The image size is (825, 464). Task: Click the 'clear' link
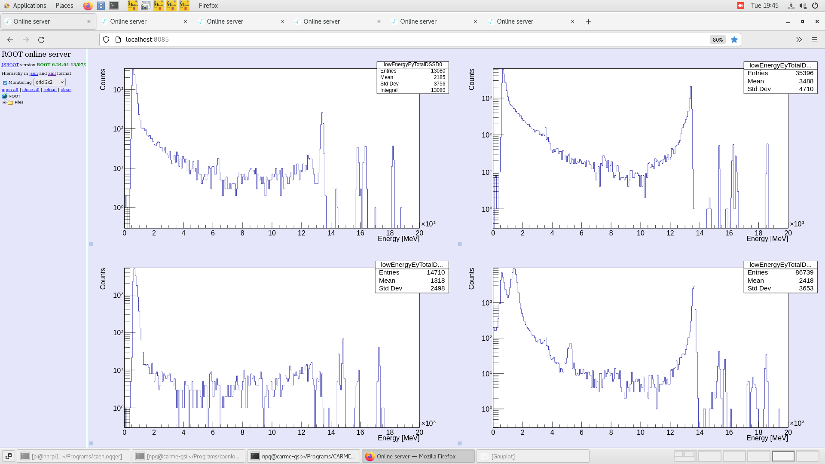coord(66,90)
